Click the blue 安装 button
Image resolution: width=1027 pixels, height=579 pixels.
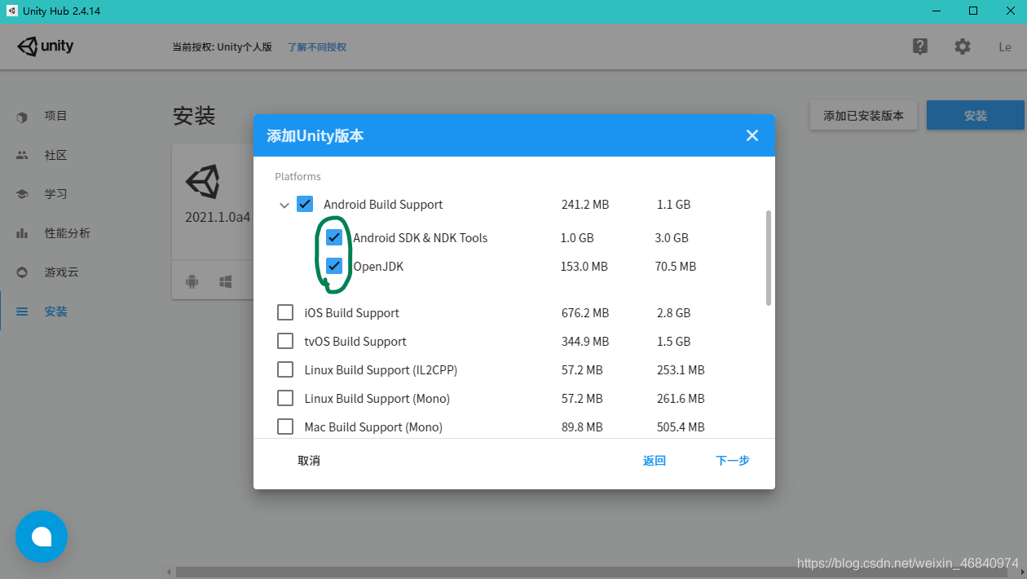[x=976, y=116]
